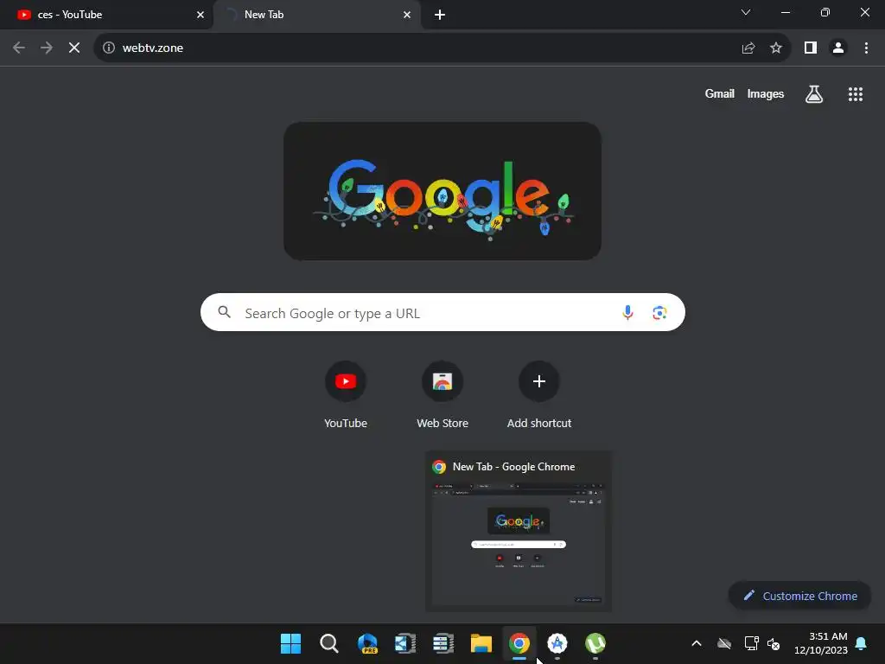Switch to ces - YouTube tab
Image resolution: width=885 pixels, height=664 pixels.
(107, 15)
